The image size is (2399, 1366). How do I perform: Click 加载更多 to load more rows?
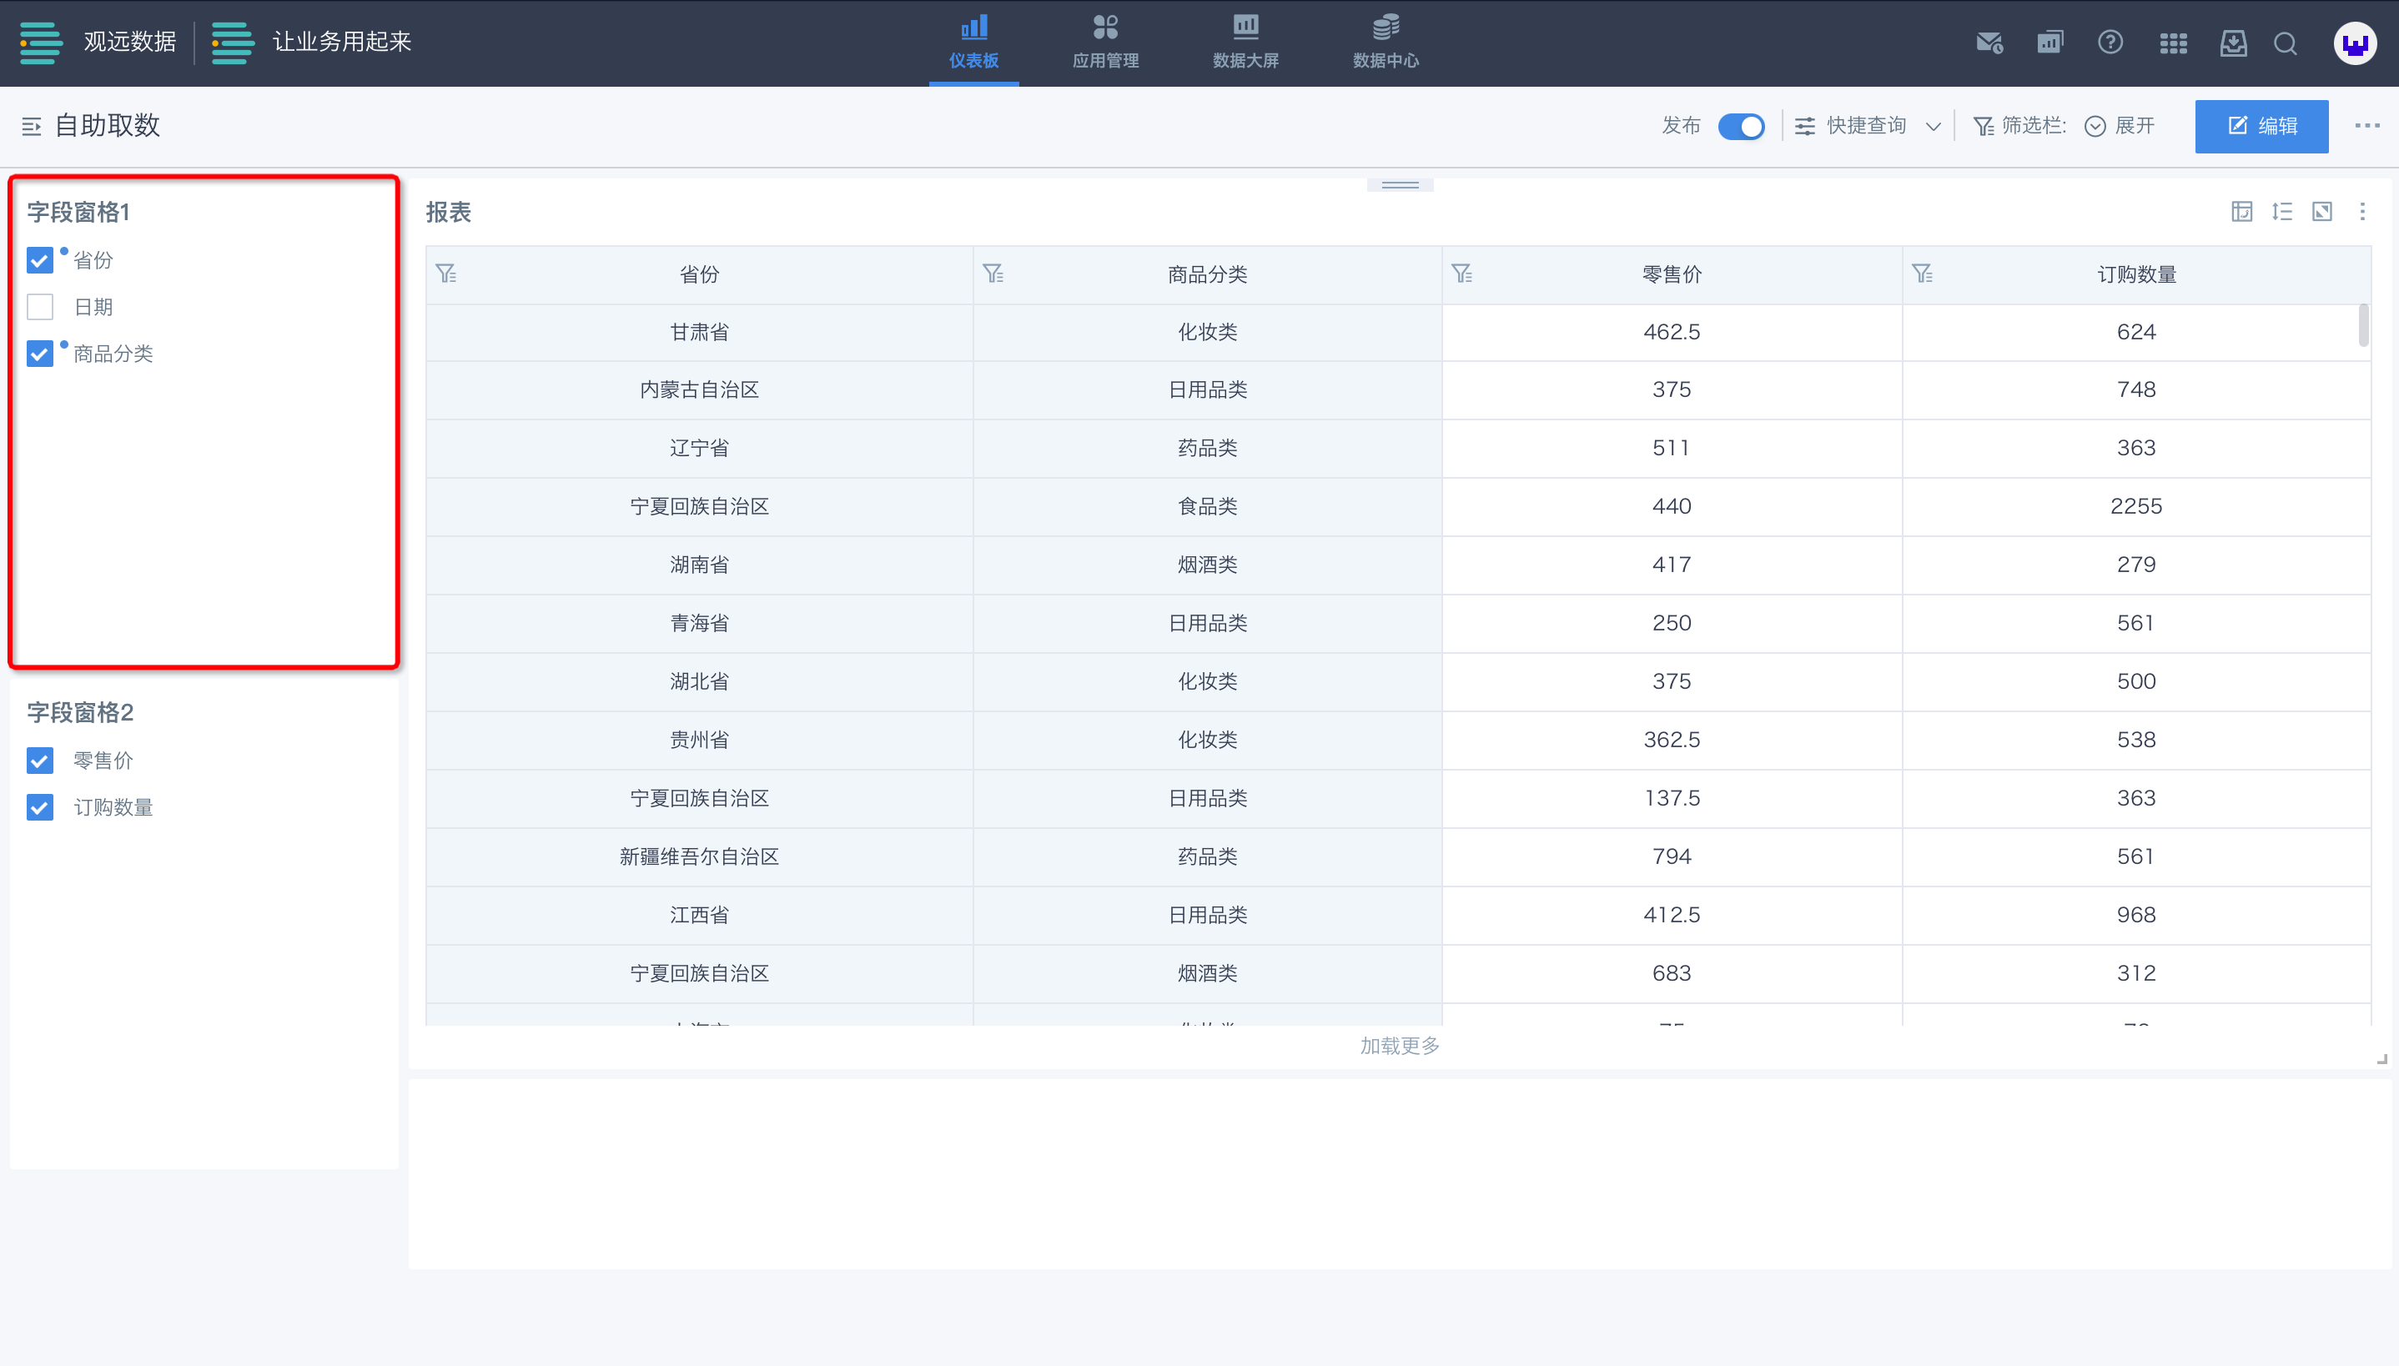point(1399,1045)
